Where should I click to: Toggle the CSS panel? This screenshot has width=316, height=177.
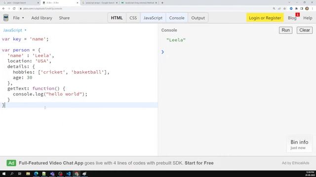coord(133,18)
